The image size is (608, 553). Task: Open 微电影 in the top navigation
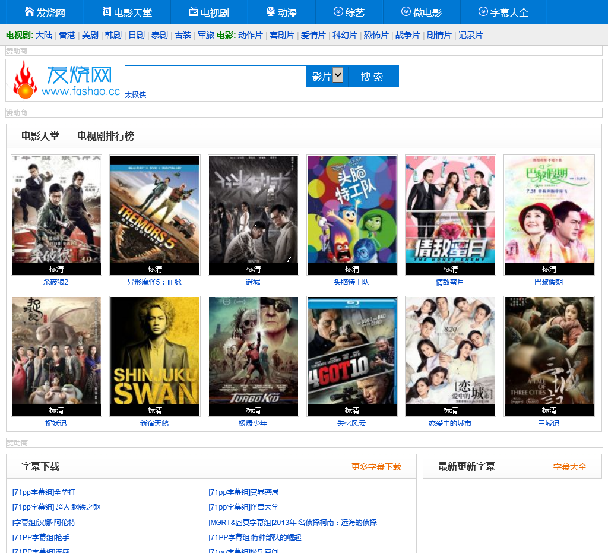click(427, 12)
